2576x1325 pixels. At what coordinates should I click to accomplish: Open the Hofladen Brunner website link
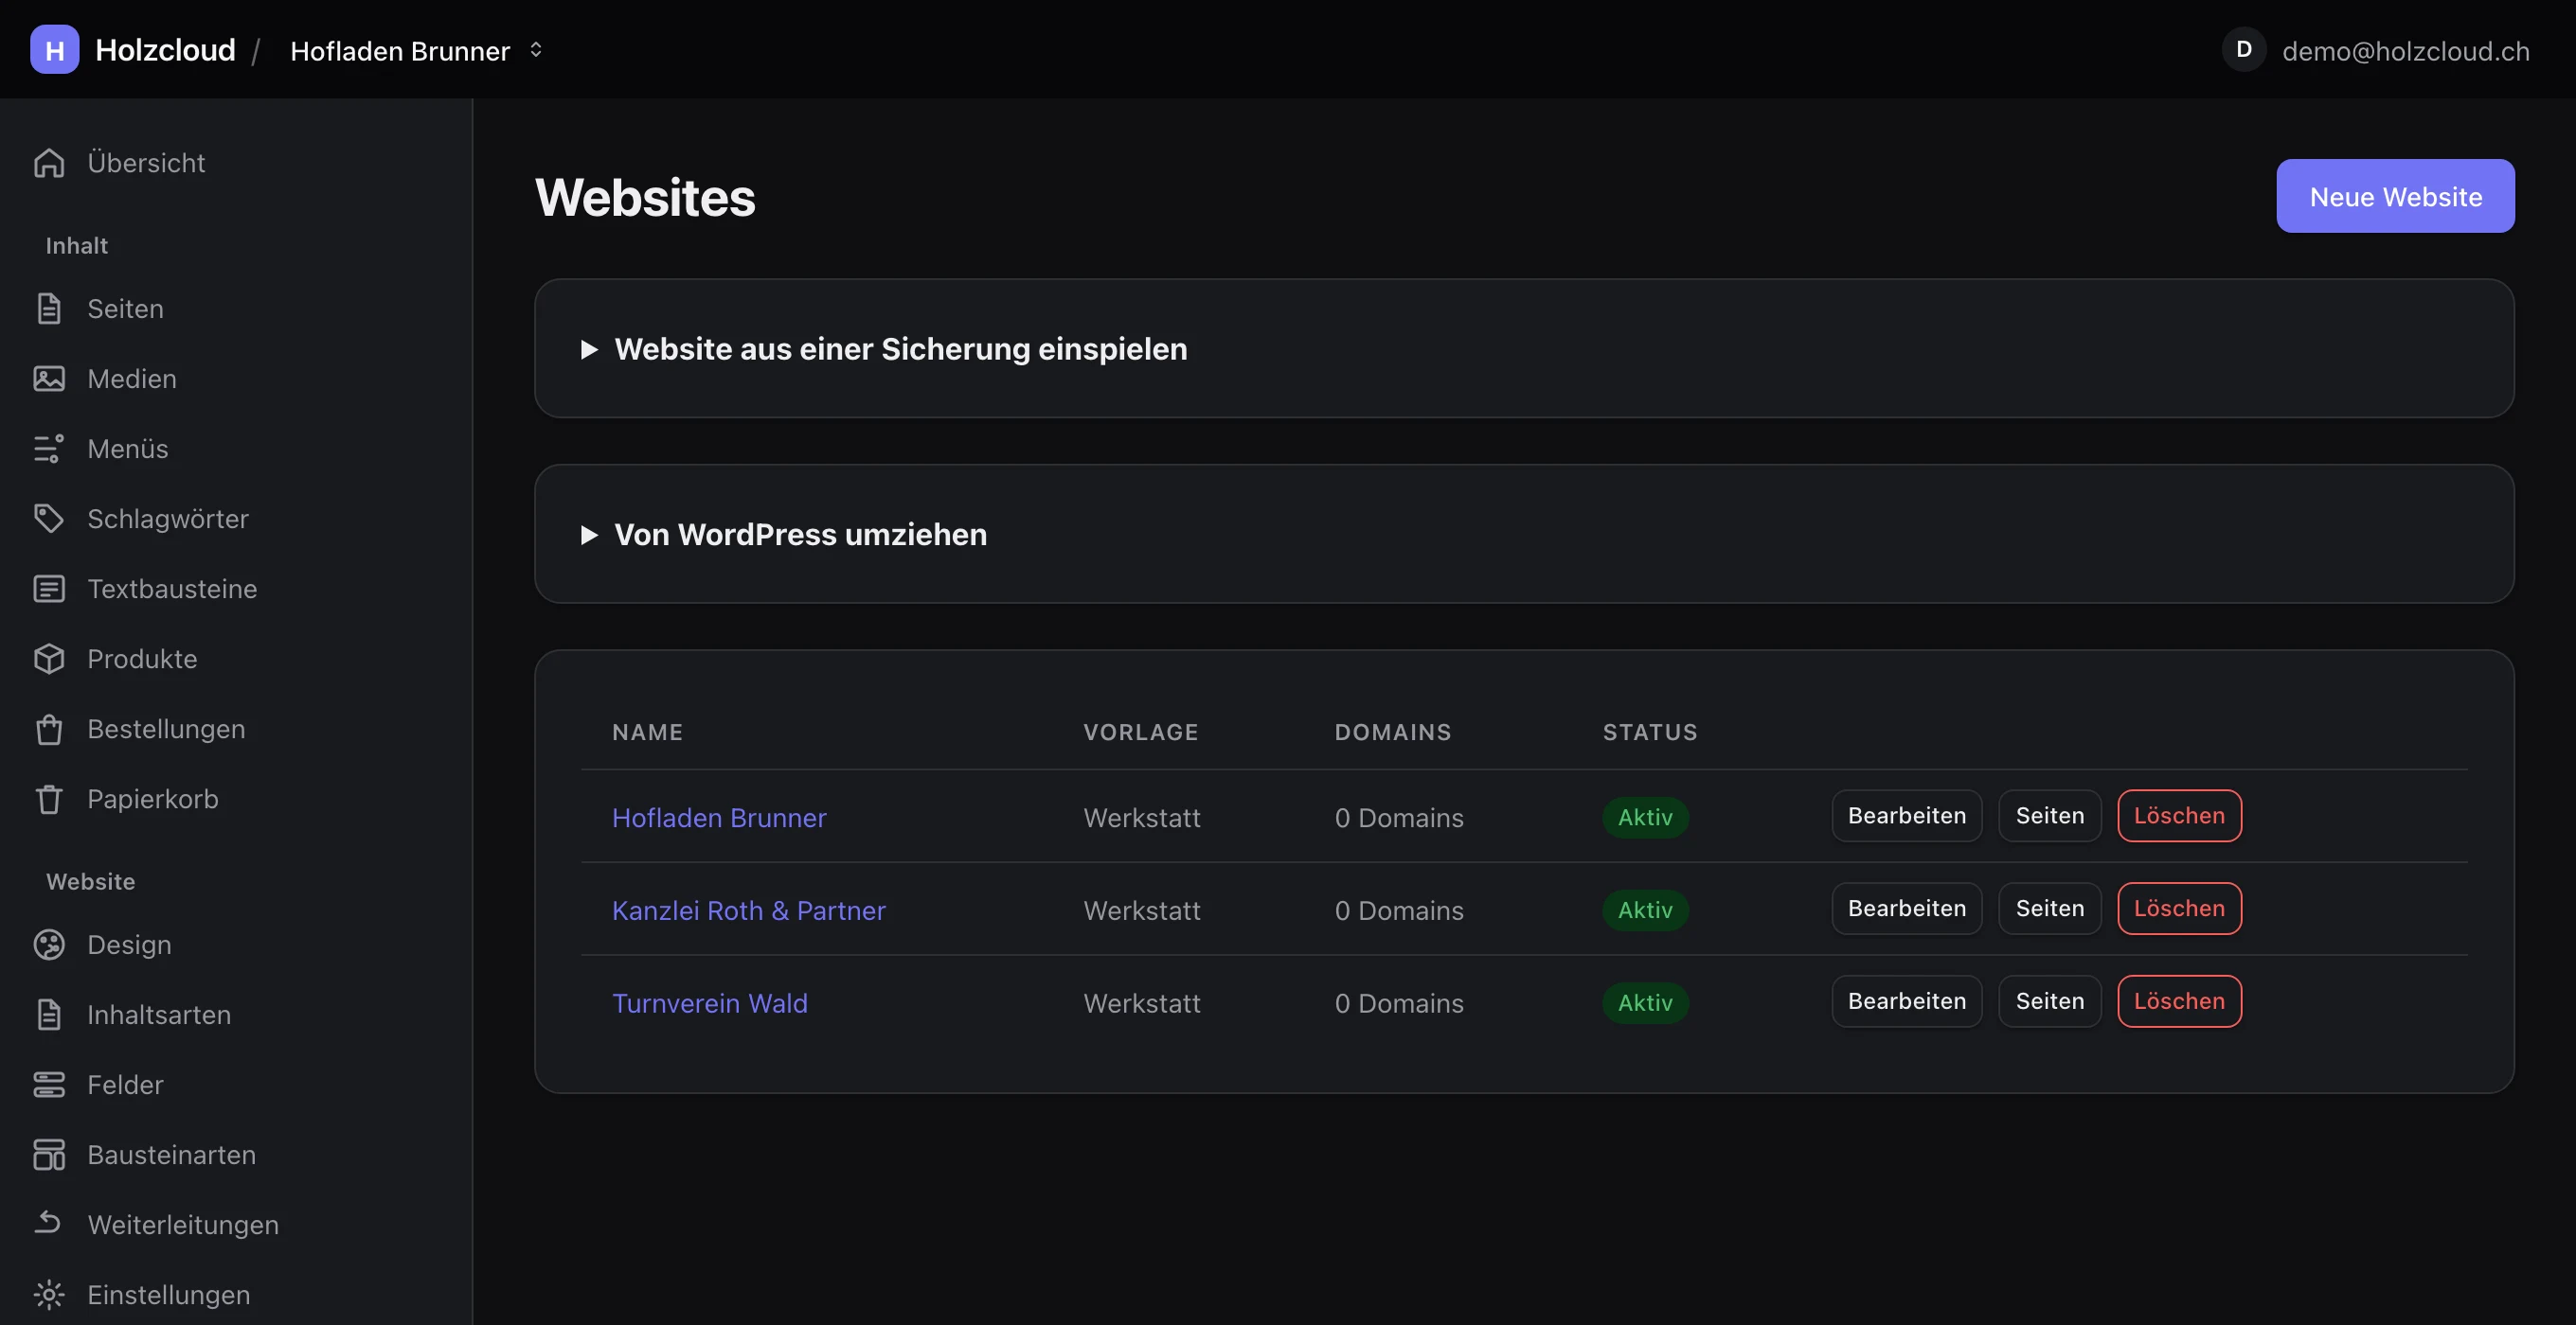(x=719, y=818)
